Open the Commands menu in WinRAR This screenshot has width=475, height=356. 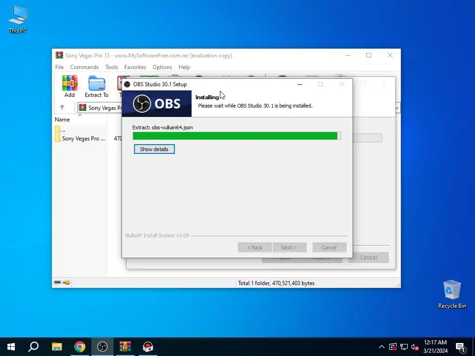point(84,67)
